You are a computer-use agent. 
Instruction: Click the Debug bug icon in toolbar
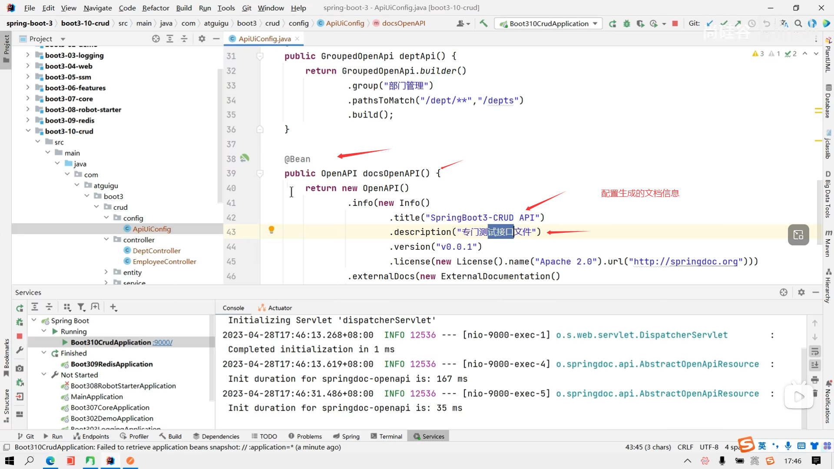(x=626, y=23)
